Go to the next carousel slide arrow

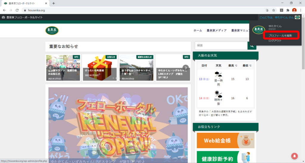186,68
